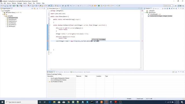Open InsertSort.java in Project Explorer

pos(12,23)
